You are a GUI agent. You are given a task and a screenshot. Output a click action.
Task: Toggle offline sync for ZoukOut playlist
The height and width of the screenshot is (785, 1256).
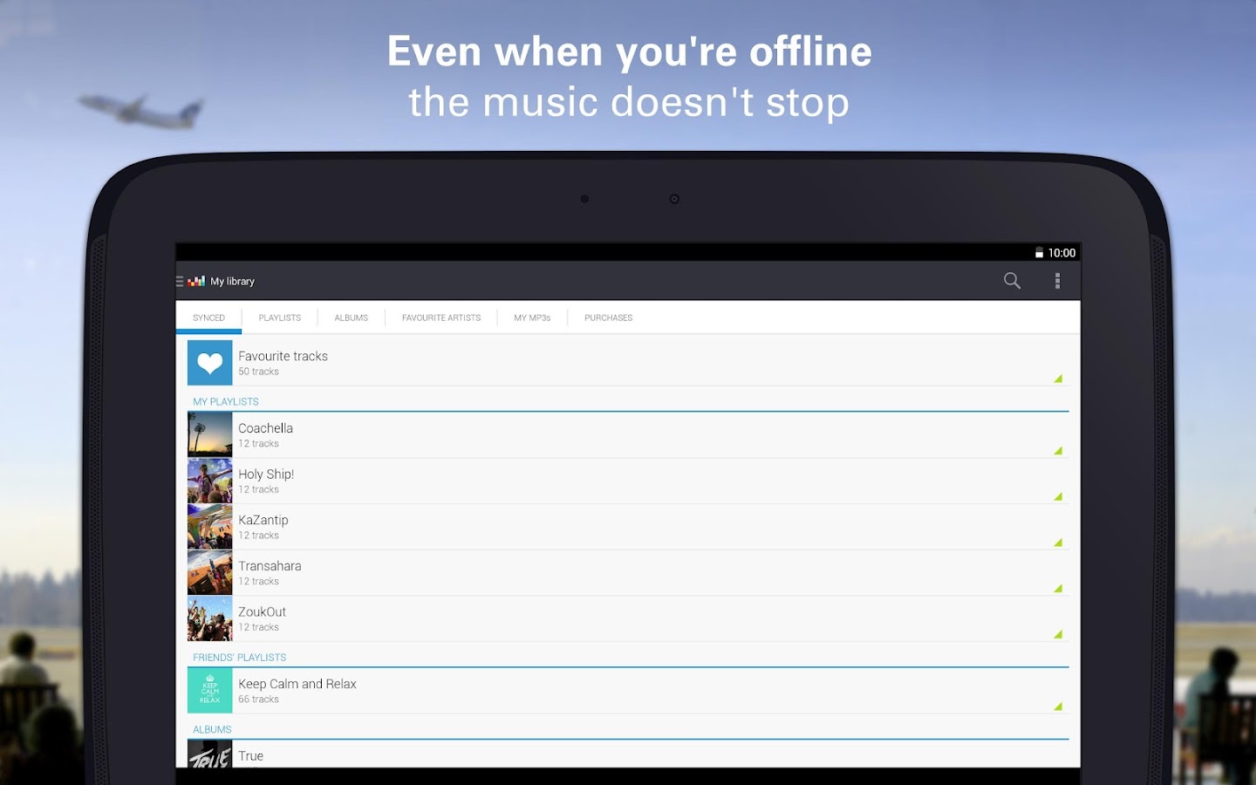click(1057, 635)
